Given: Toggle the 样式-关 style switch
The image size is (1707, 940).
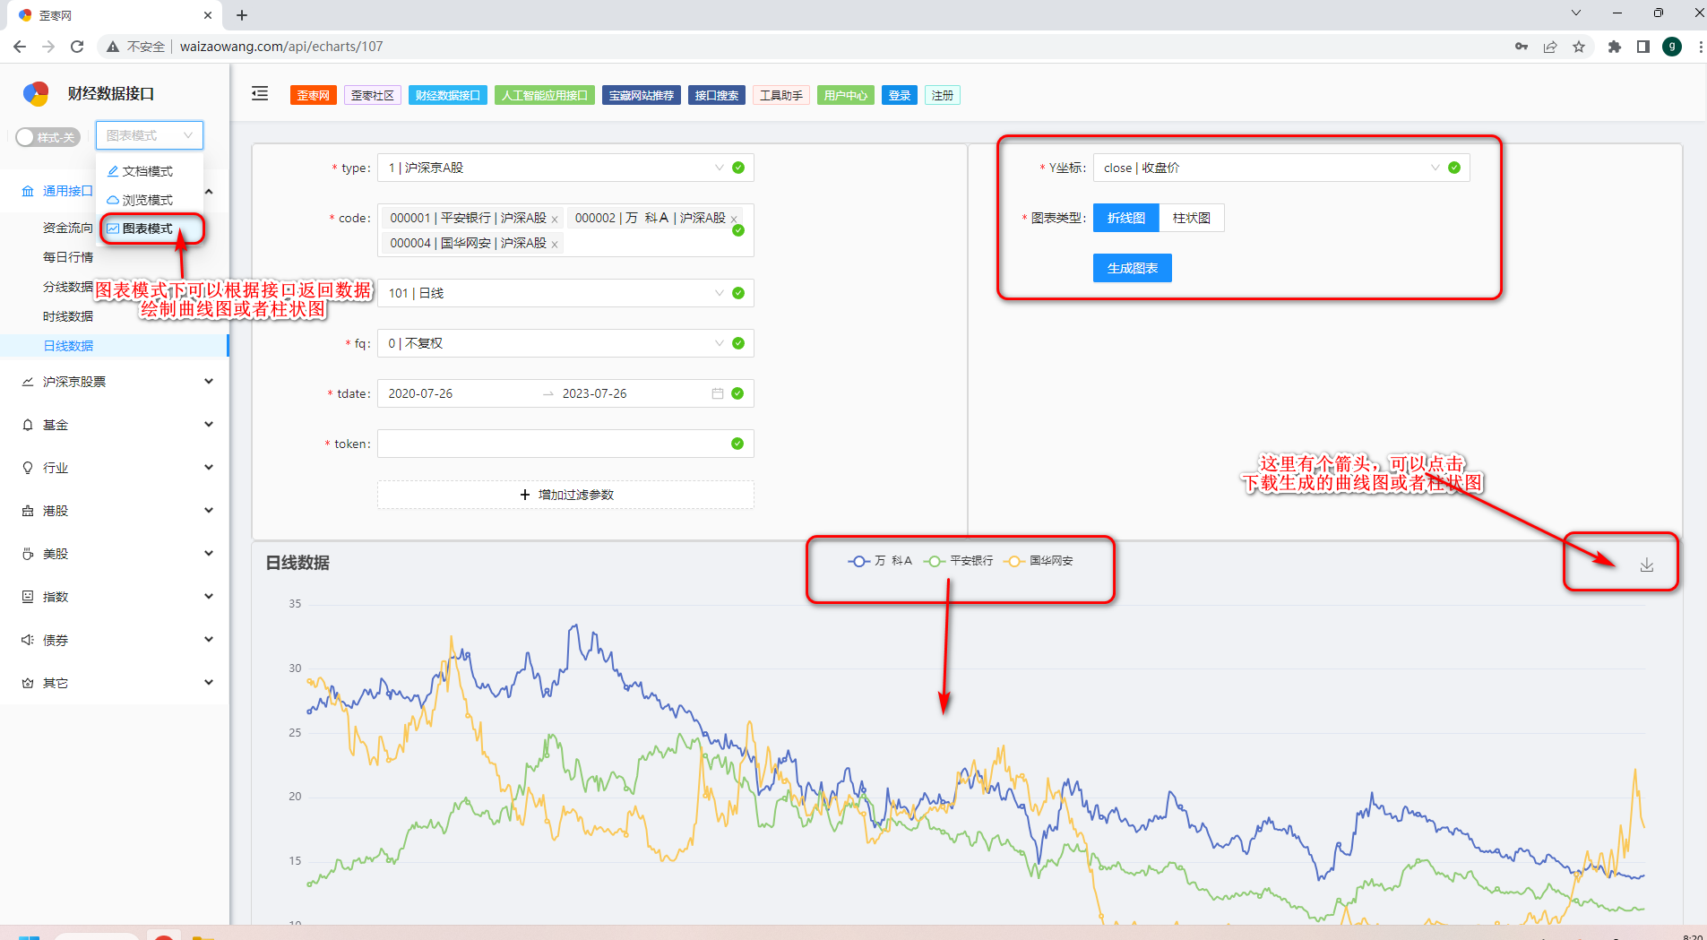Looking at the screenshot, I should 47,137.
